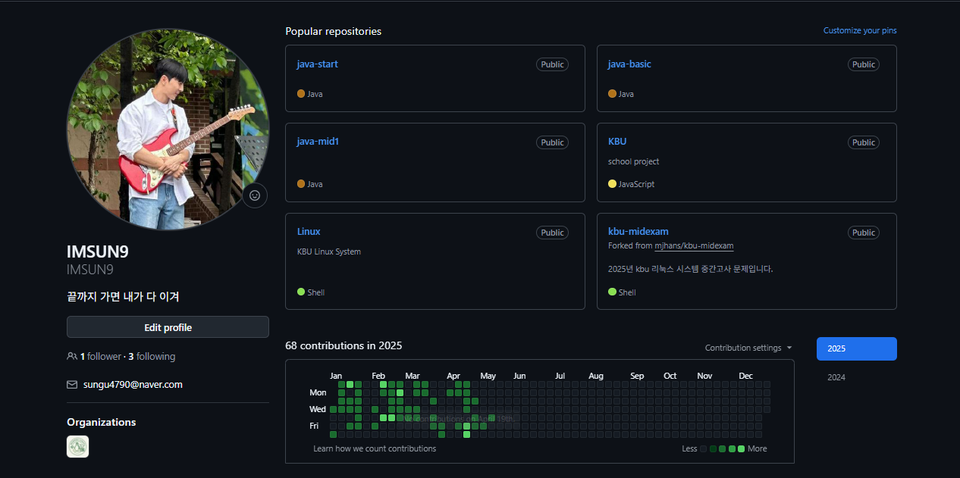Open the Linux repository

309,232
